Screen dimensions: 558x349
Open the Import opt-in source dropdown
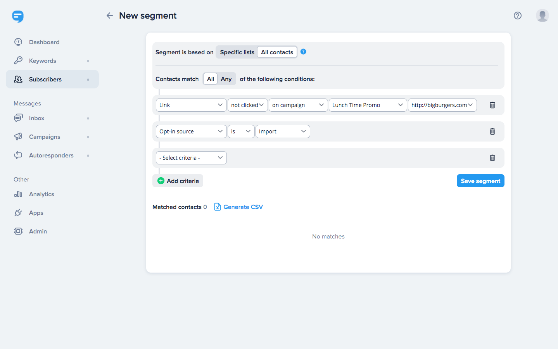(x=282, y=131)
